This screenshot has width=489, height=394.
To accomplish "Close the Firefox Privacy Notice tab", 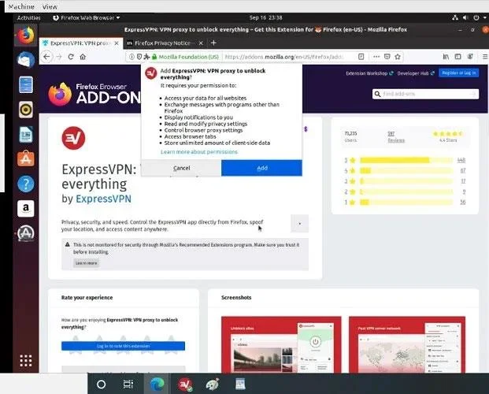I will (x=201, y=43).
